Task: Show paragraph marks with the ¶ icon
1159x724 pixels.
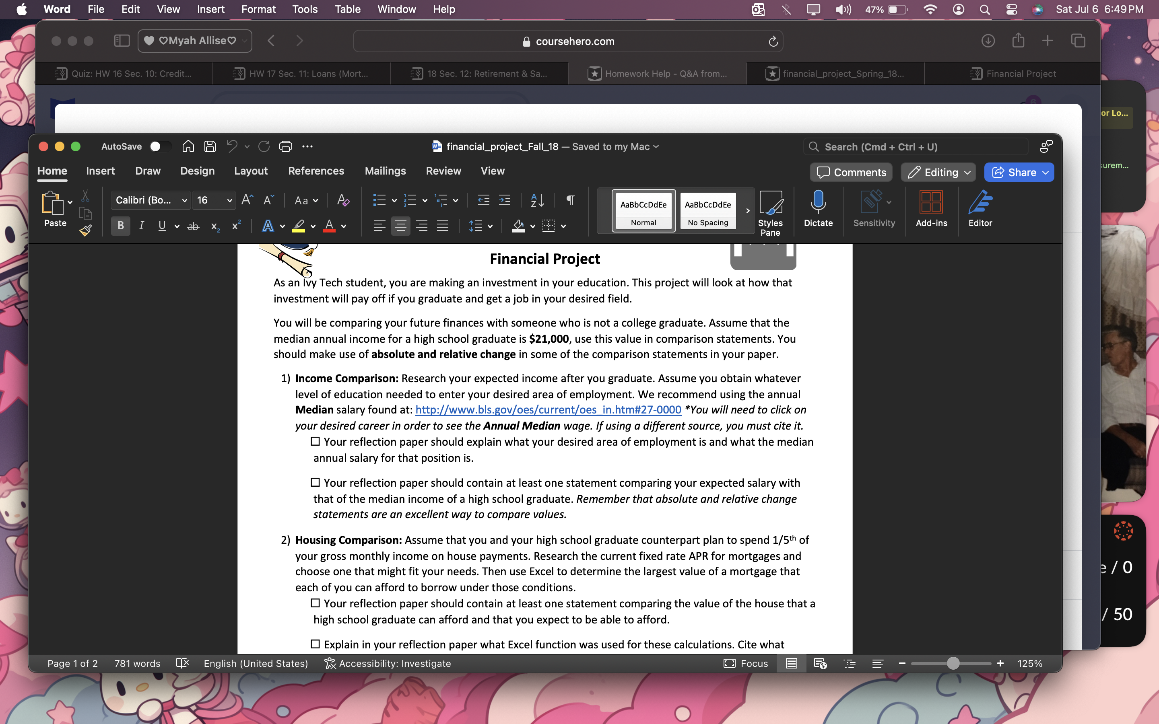Action: tap(569, 200)
